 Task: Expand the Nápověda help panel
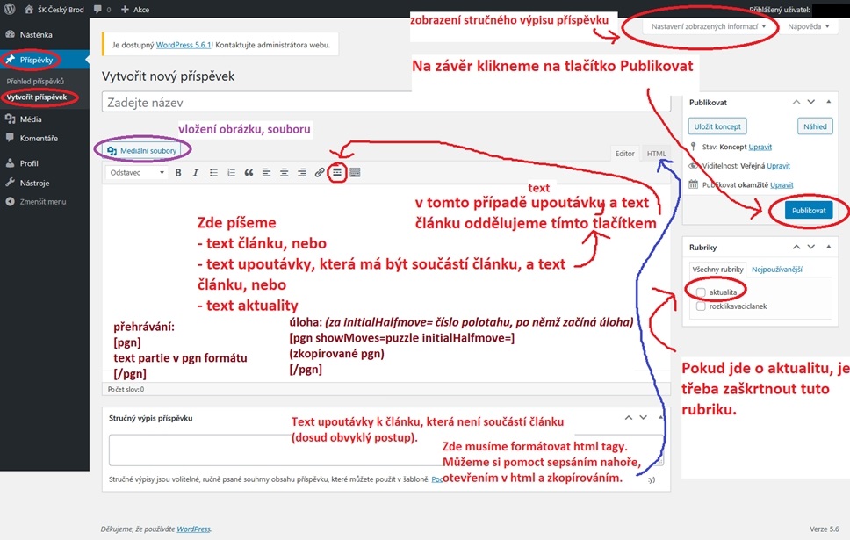click(x=809, y=26)
